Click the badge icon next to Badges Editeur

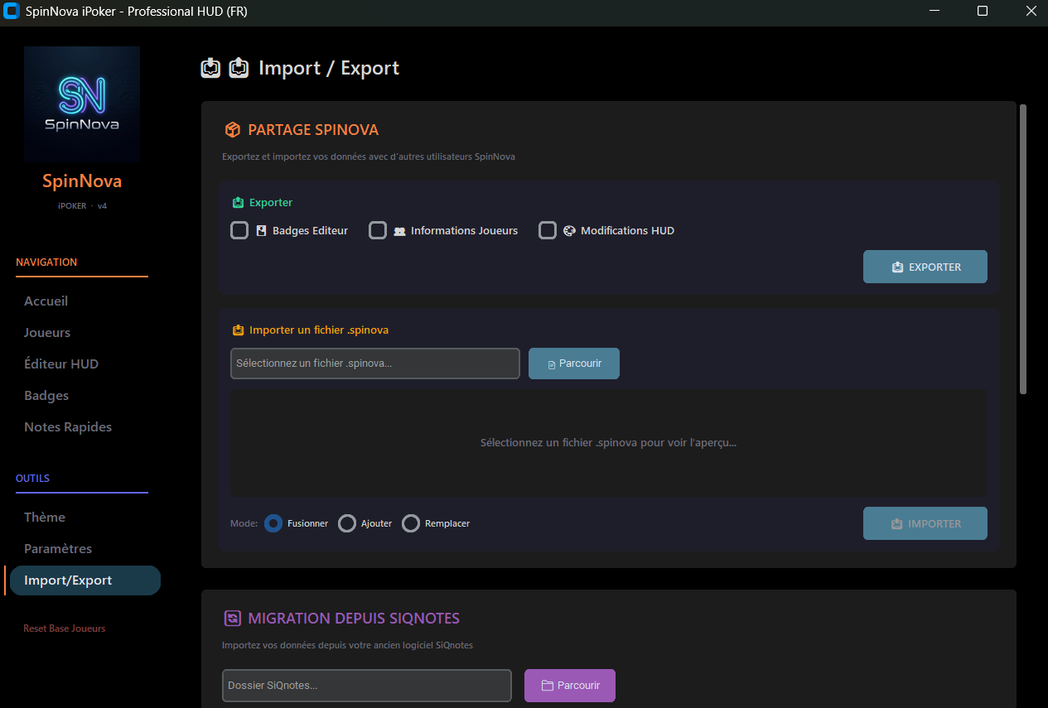pos(261,231)
